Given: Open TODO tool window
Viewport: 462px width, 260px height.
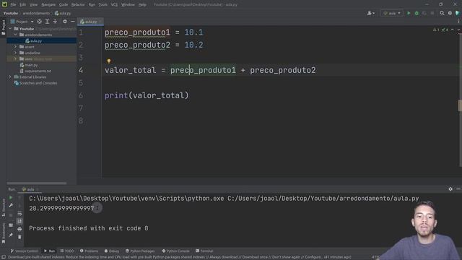Looking at the screenshot, I should click(67, 251).
